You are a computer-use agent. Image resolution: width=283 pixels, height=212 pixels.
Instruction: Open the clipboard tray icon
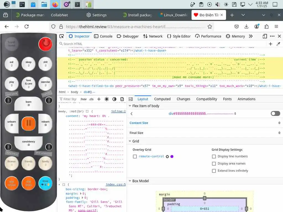[201, 4]
